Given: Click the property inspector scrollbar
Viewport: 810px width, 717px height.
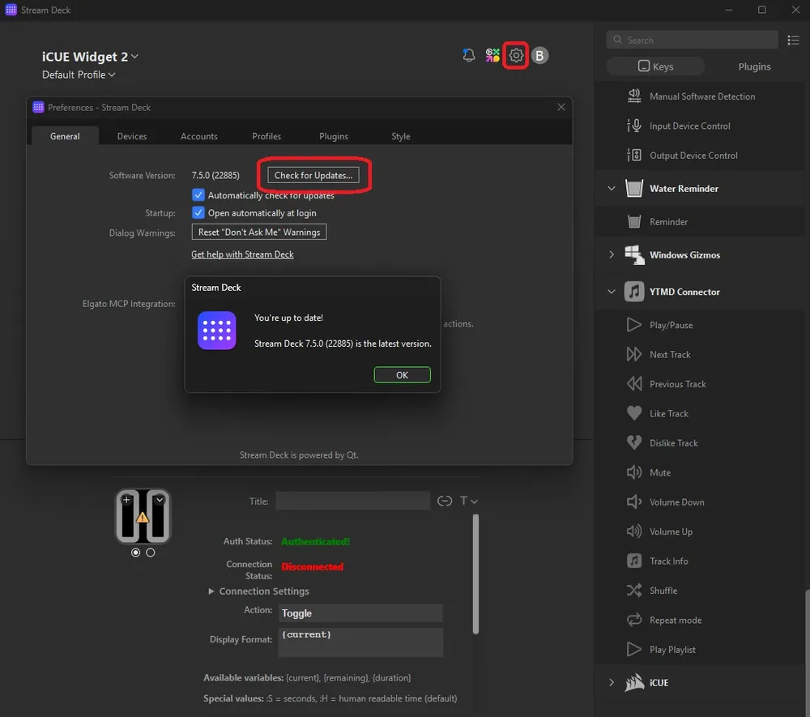Looking at the screenshot, I should 475,574.
